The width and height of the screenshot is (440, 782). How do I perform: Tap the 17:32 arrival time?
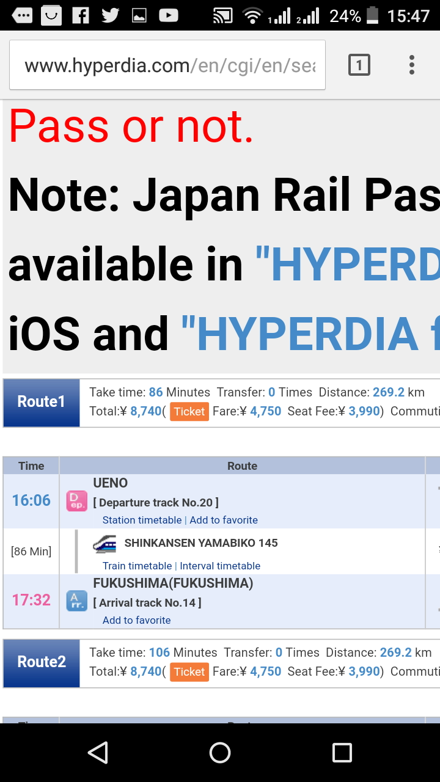point(31,600)
